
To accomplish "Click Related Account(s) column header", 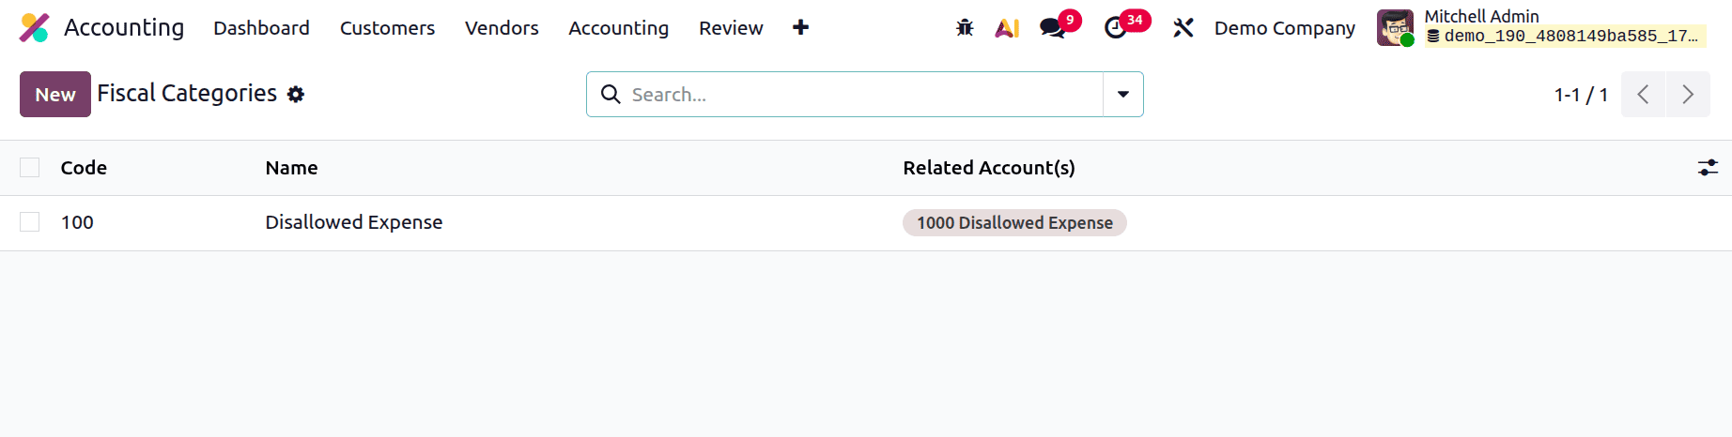I will coord(989,168).
